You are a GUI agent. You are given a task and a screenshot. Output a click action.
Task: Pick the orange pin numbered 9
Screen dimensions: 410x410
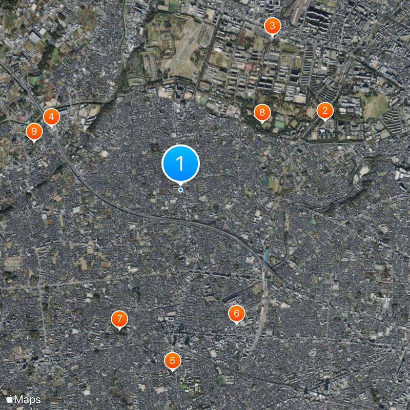pos(34,131)
